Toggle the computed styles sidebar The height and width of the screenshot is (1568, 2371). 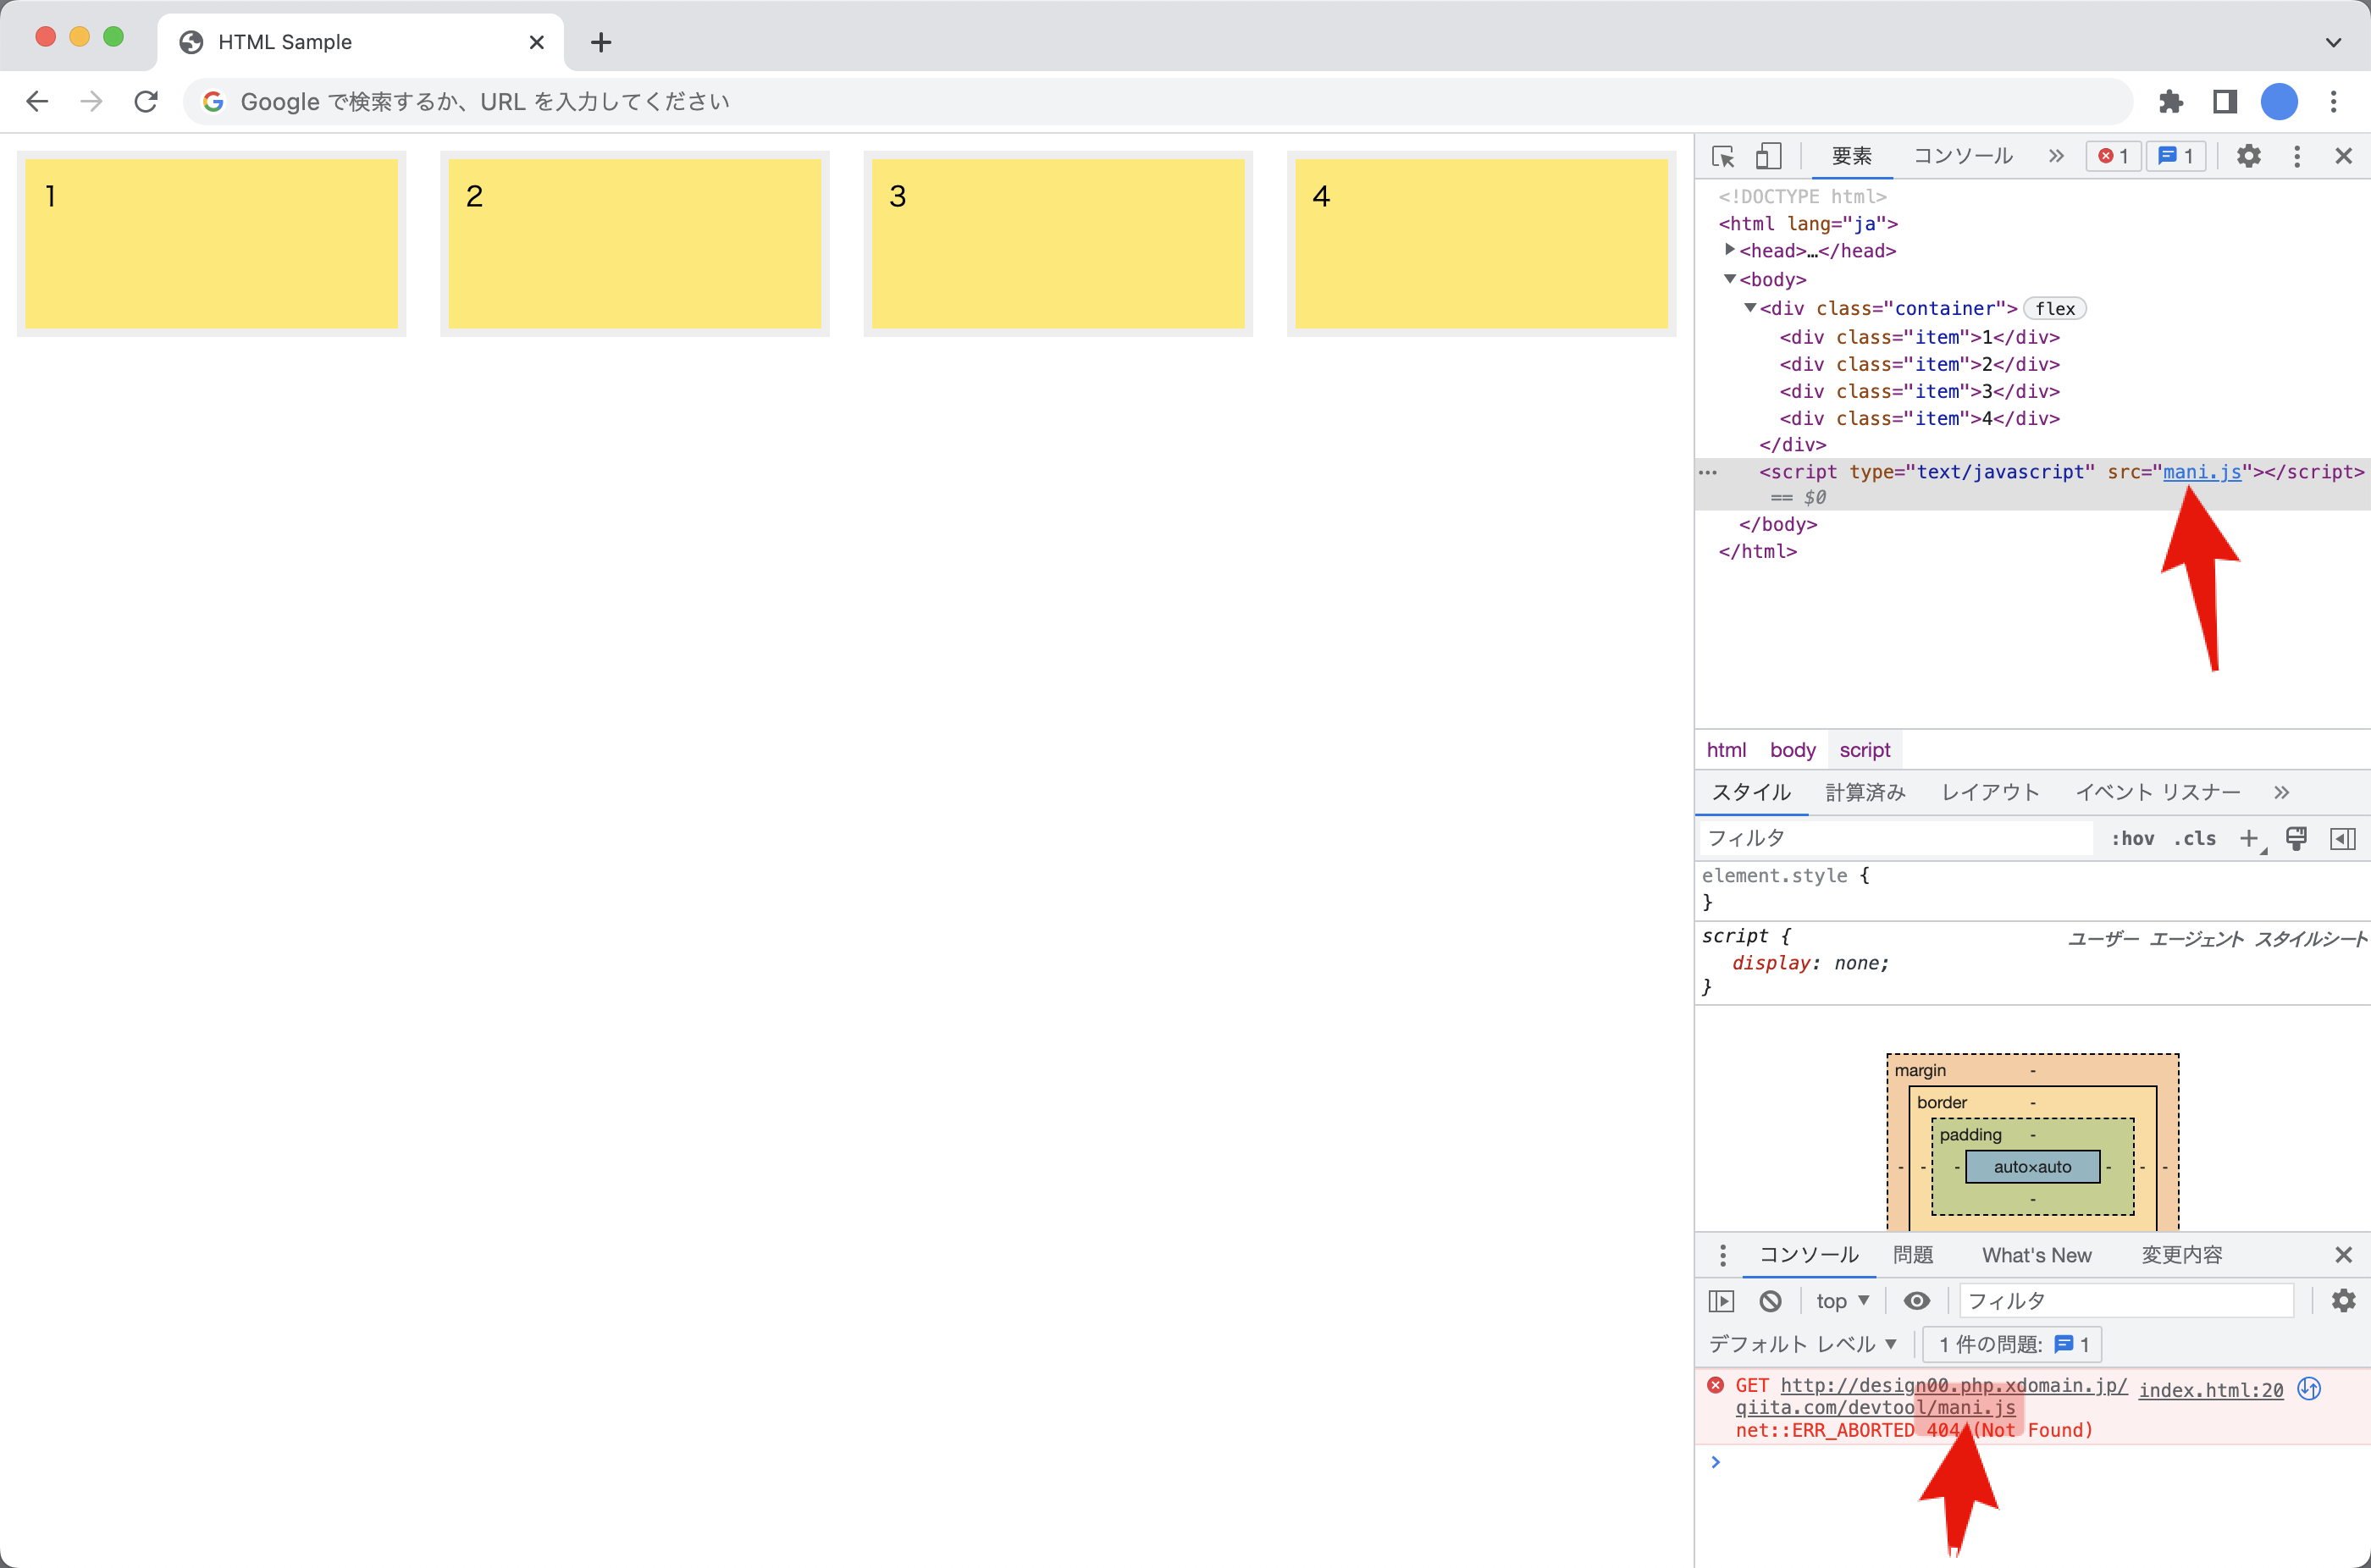click(2343, 838)
